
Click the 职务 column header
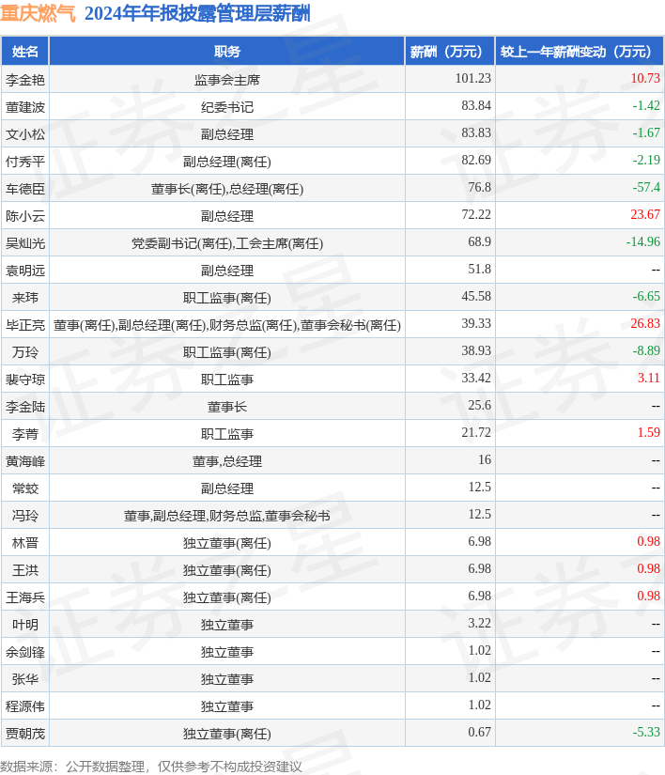[226, 52]
